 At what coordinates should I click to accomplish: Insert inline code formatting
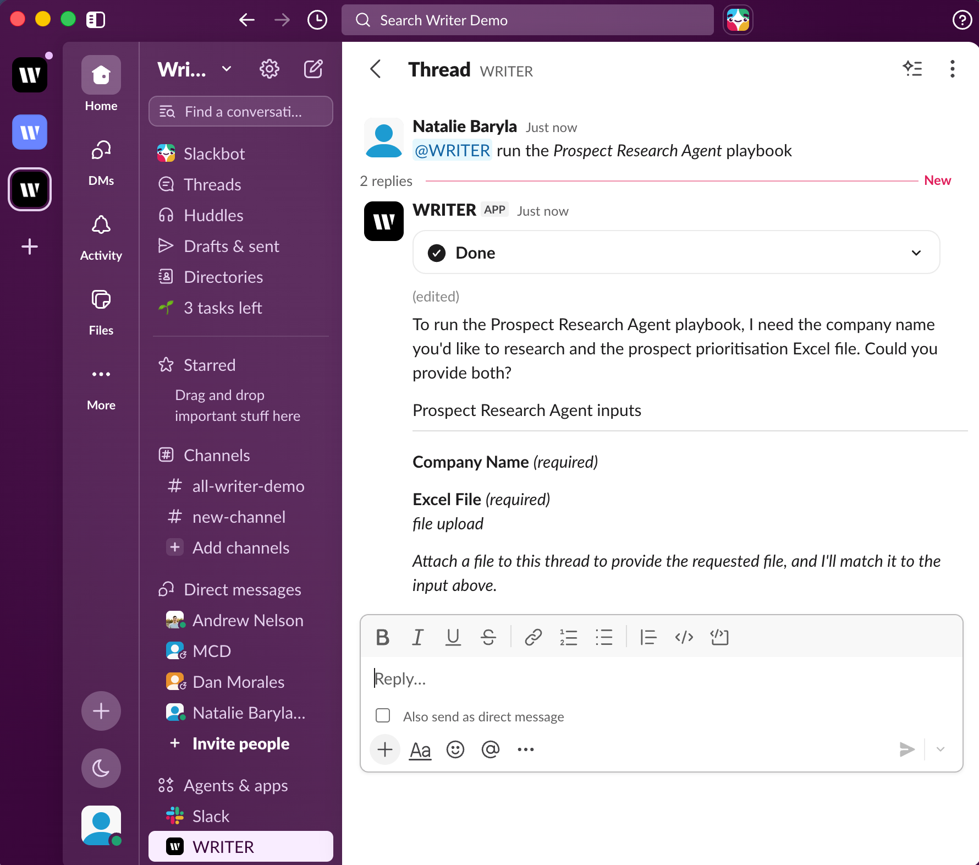coord(684,637)
